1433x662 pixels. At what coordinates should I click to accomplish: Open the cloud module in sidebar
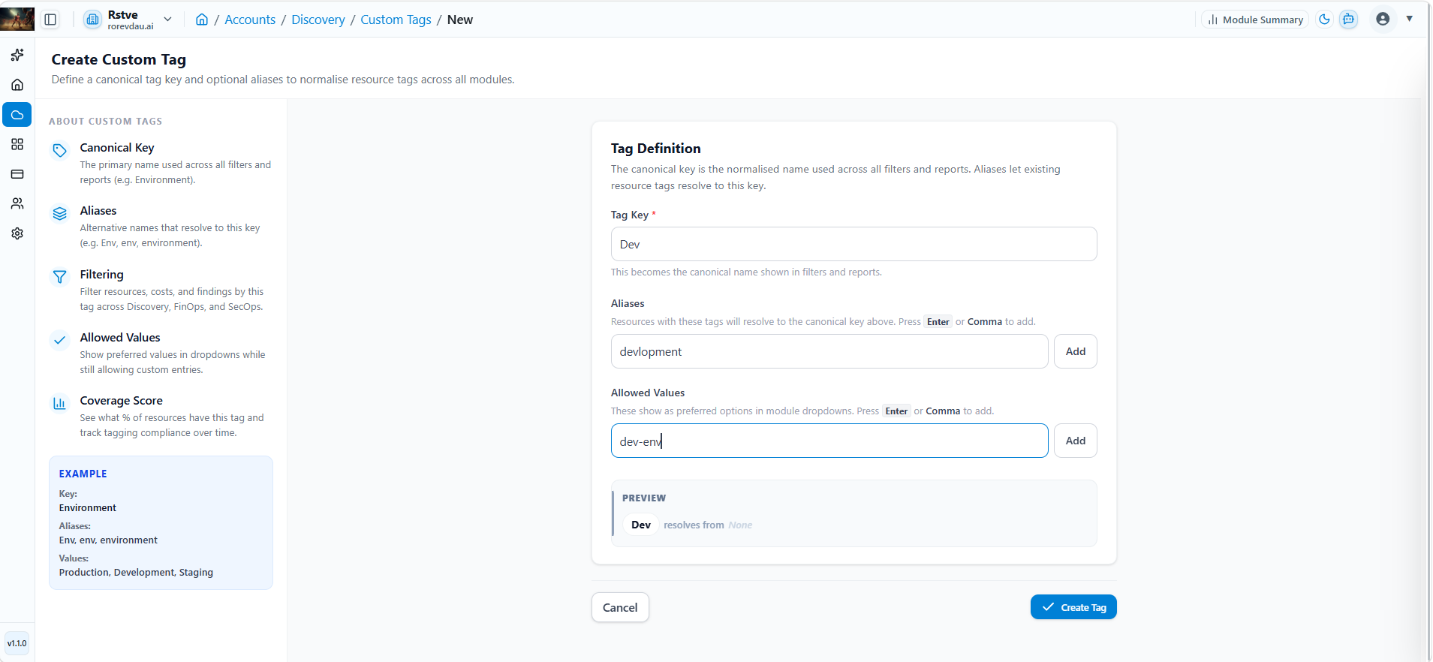[x=17, y=115]
